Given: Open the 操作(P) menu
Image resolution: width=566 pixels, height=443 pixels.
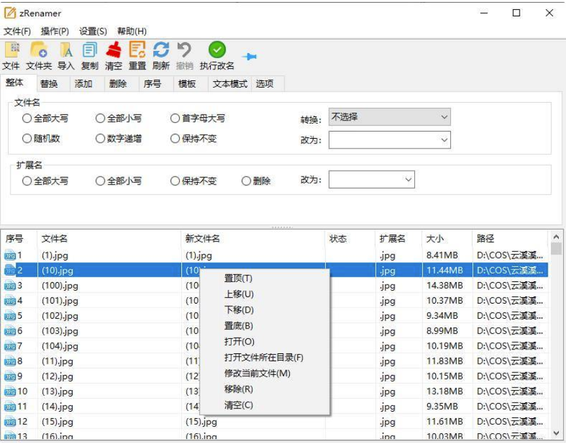Looking at the screenshot, I should coord(55,31).
